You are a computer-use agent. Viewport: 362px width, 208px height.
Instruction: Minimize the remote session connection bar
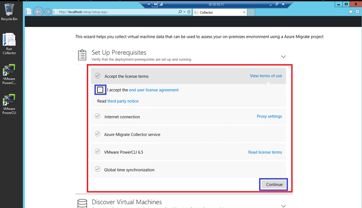(270, 4)
